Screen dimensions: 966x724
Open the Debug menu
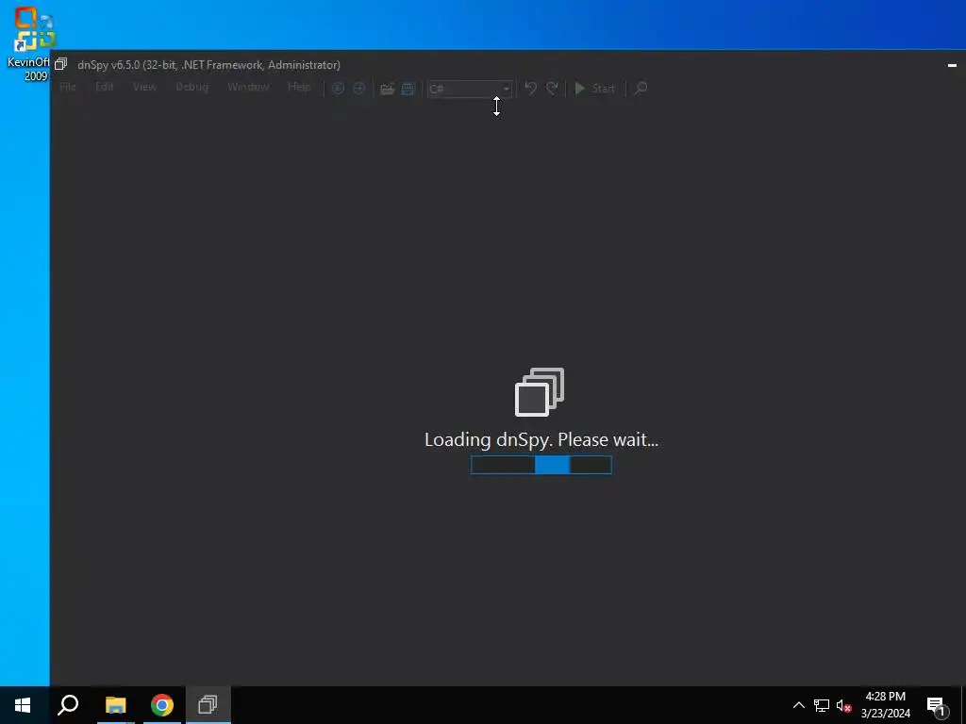tap(192, 88)
